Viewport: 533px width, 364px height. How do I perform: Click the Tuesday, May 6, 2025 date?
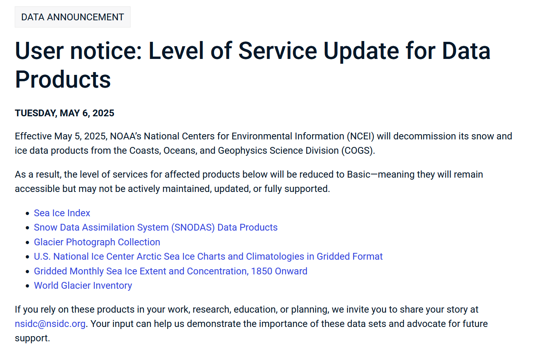(x=64, y=113)
